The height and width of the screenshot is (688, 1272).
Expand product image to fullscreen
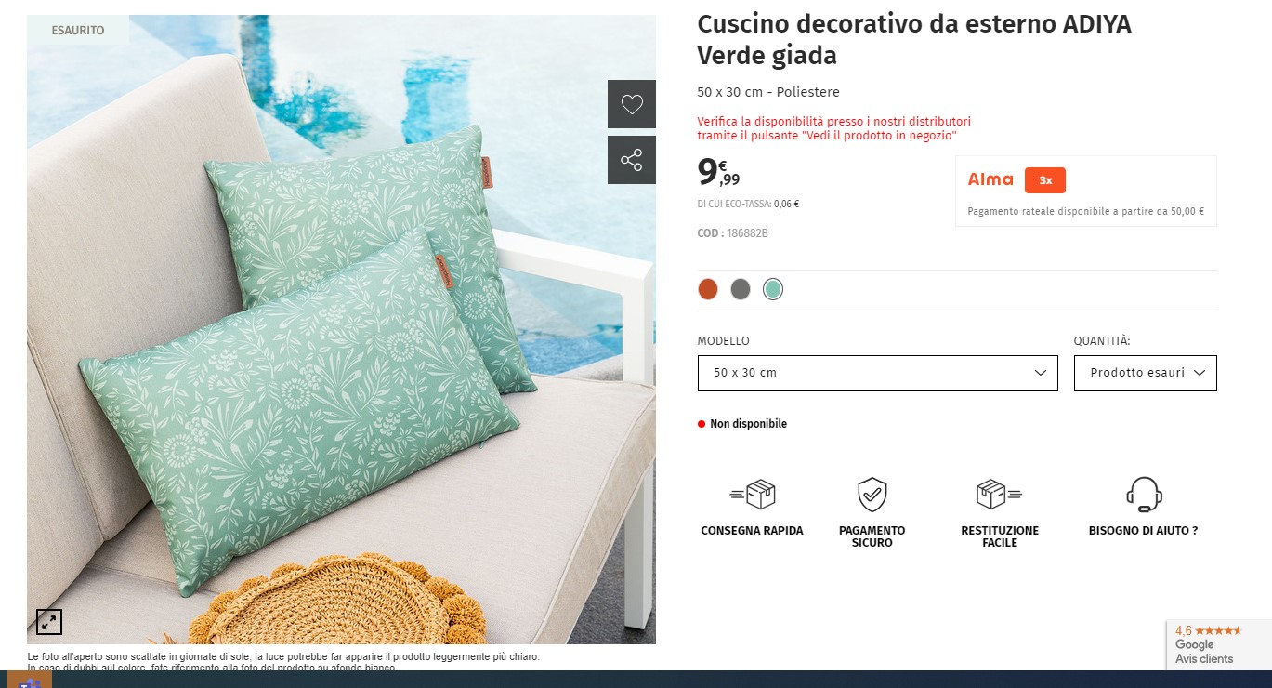[49, 622]
